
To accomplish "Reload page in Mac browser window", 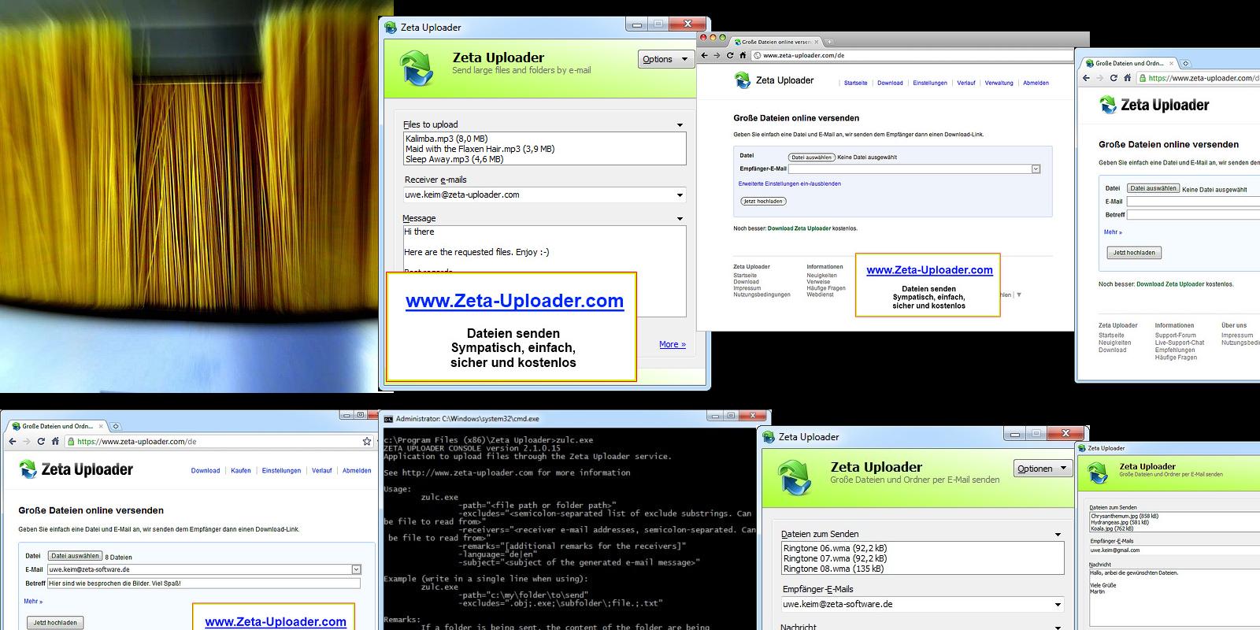I will pos(730,55).
